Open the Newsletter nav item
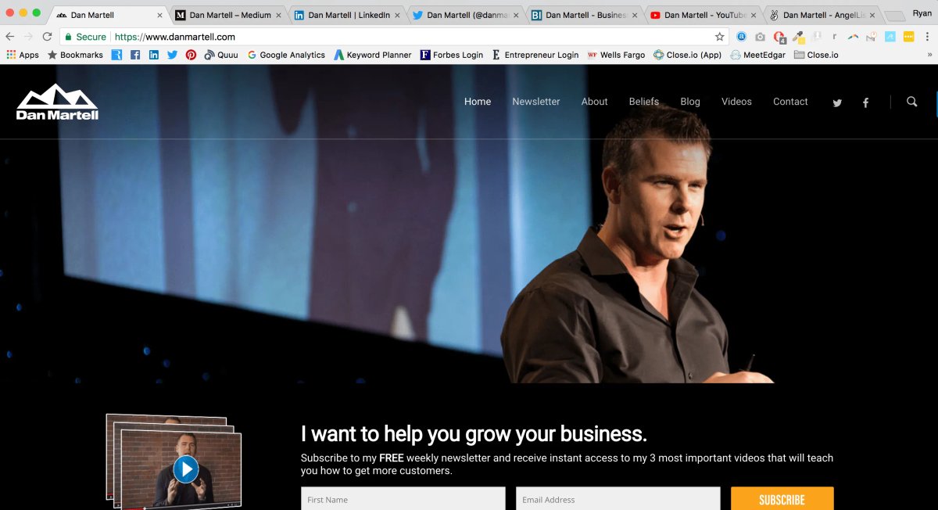938x510 pixels. click(x=536, y=102)
